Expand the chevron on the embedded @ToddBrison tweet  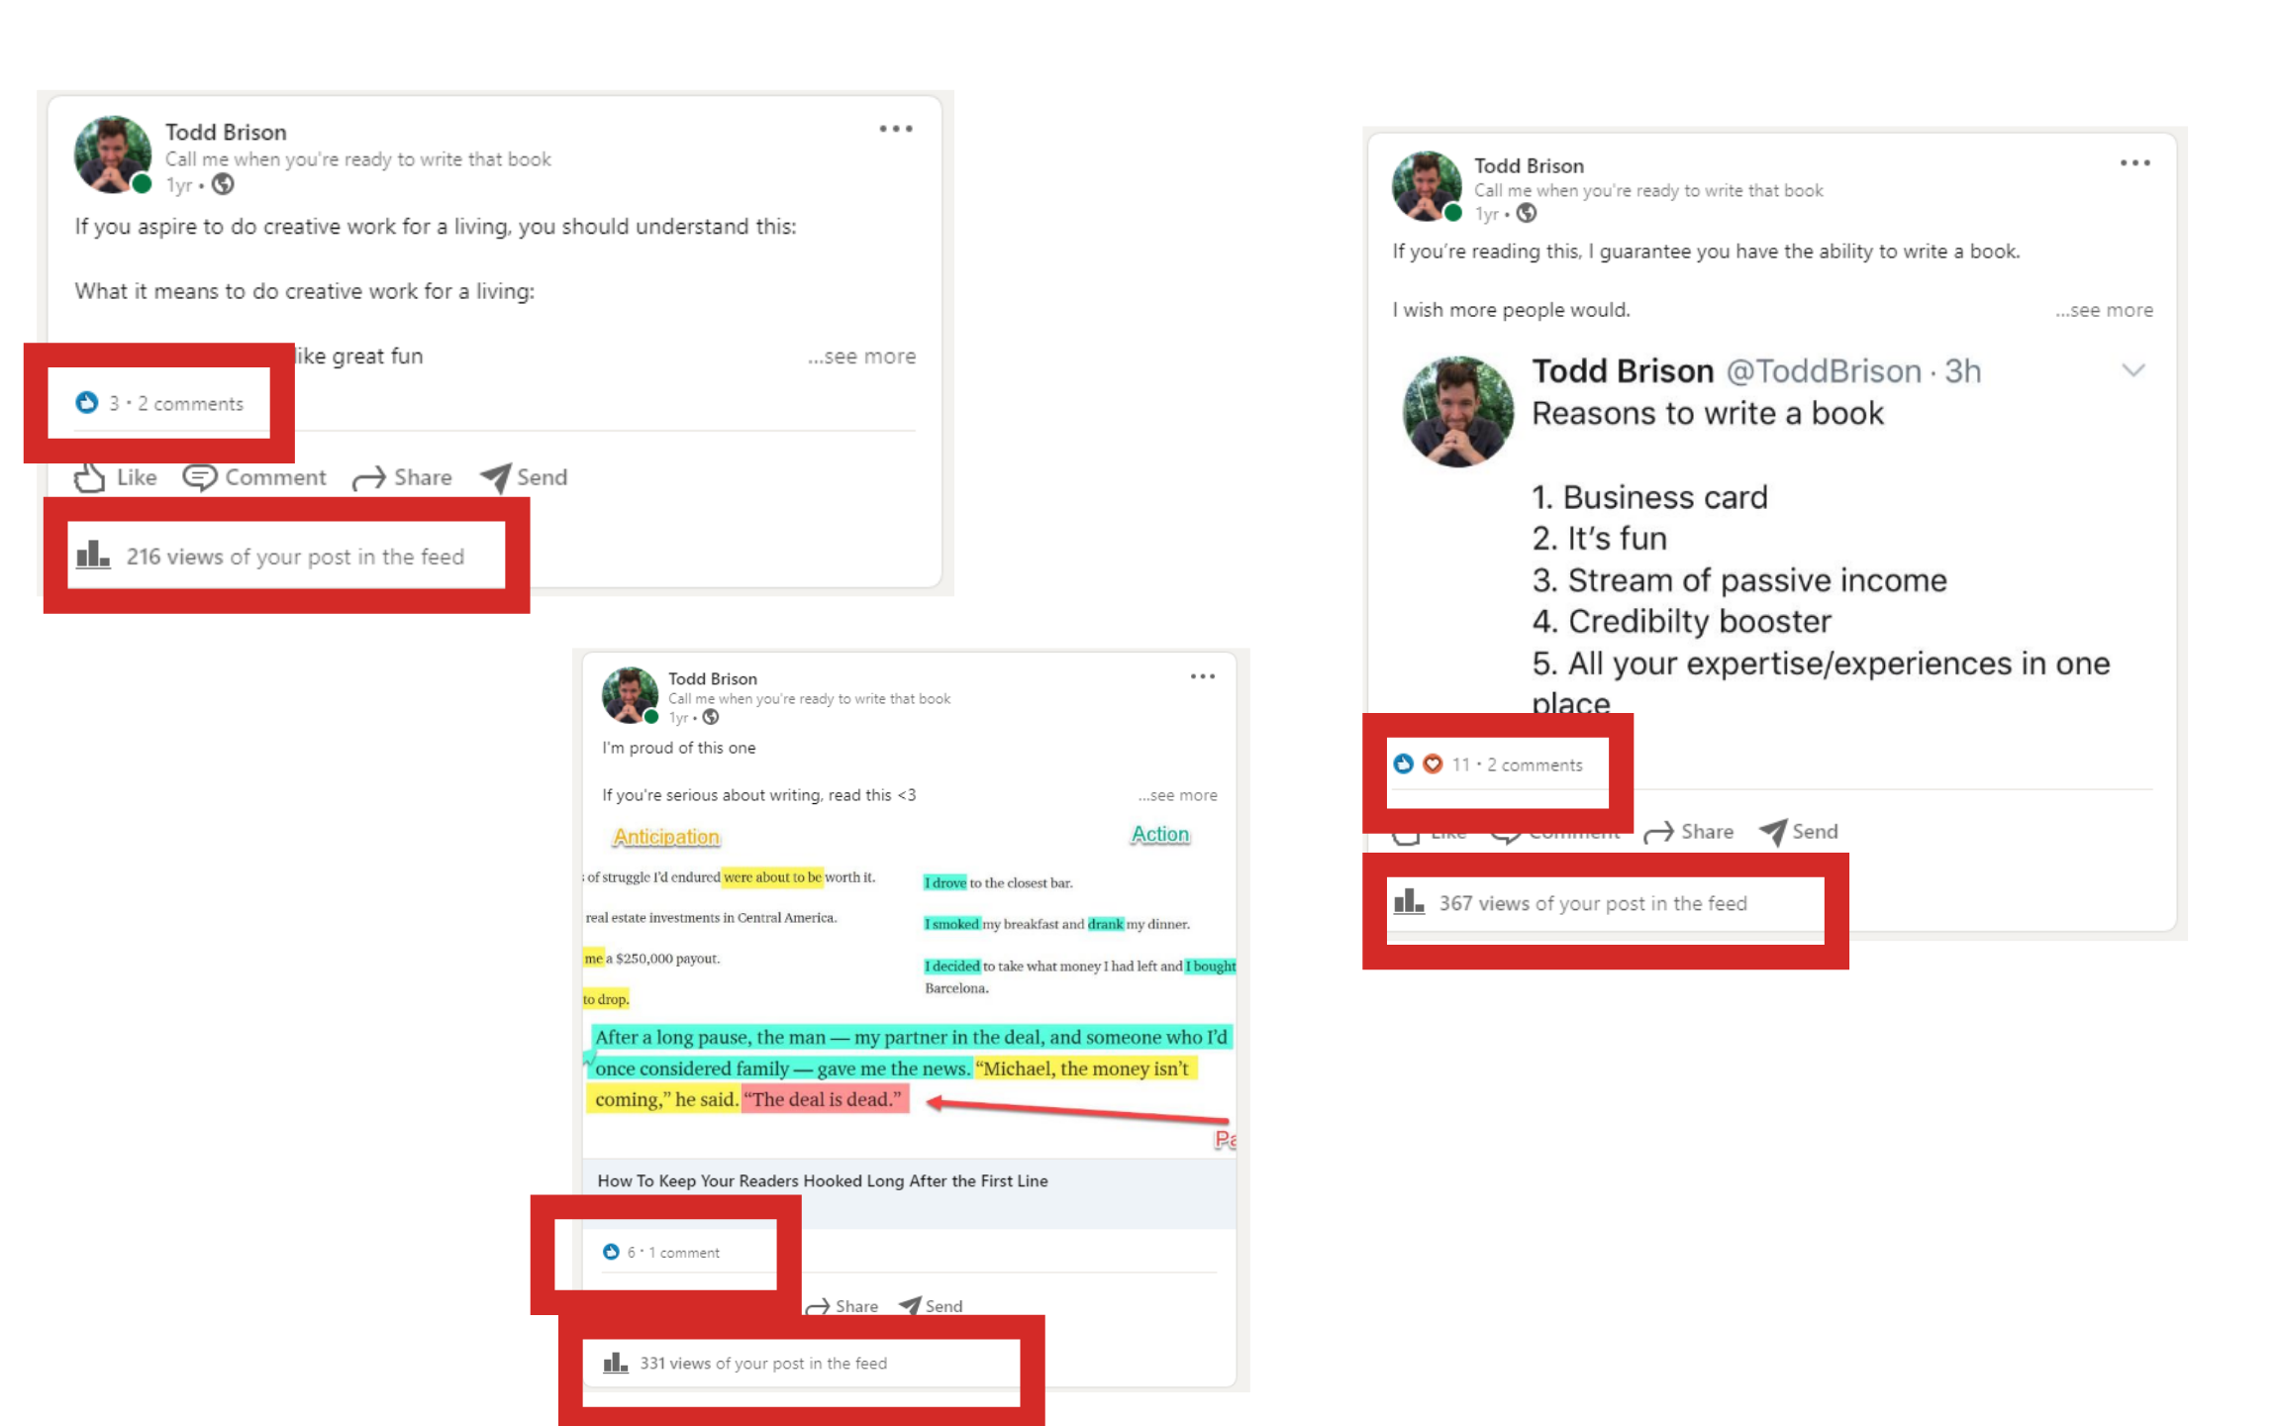click(x=2133, y=370)
